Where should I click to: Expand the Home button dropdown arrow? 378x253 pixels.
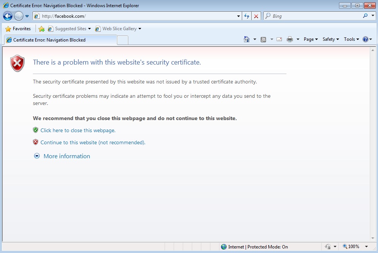[255, 39]
